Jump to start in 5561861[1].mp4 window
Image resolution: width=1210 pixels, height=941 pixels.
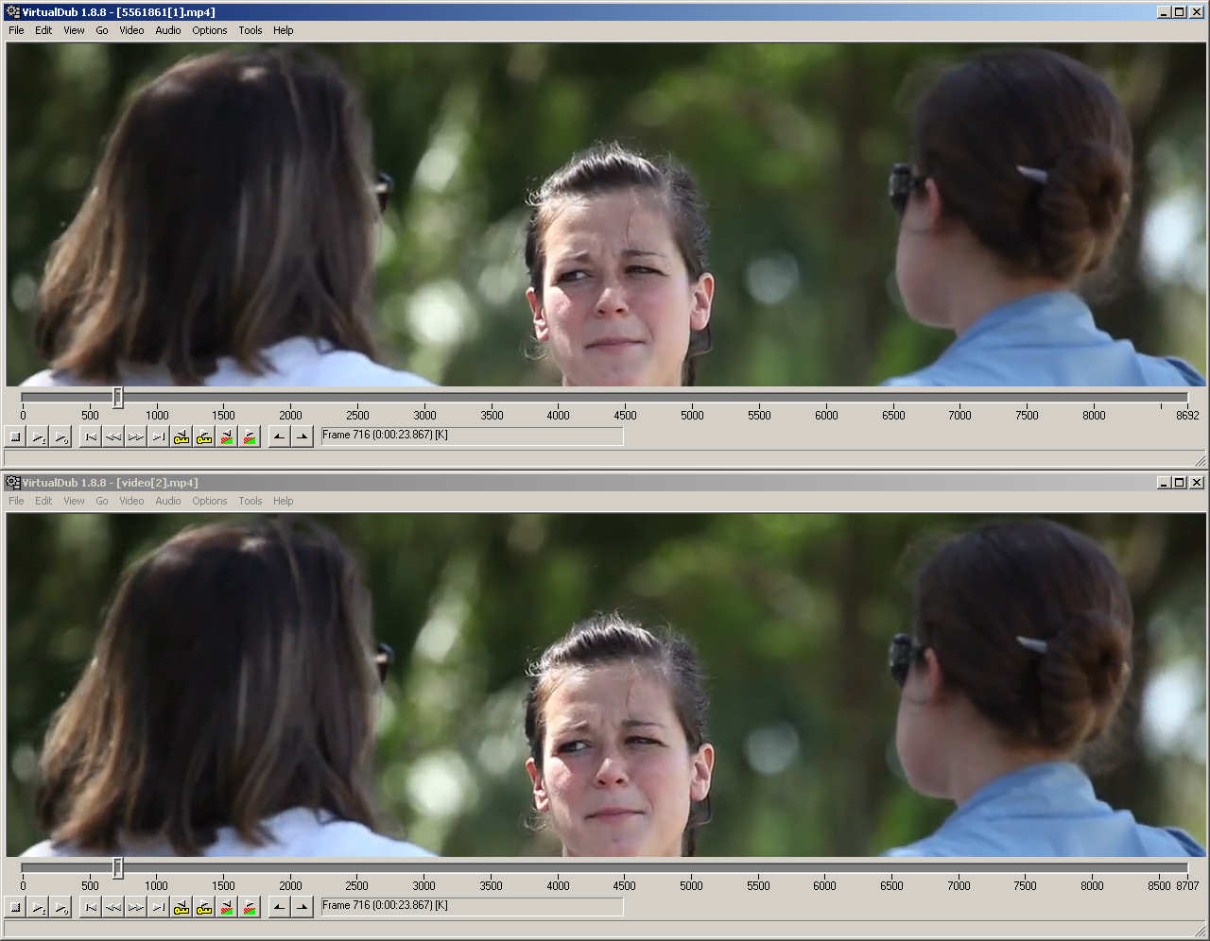91,436
